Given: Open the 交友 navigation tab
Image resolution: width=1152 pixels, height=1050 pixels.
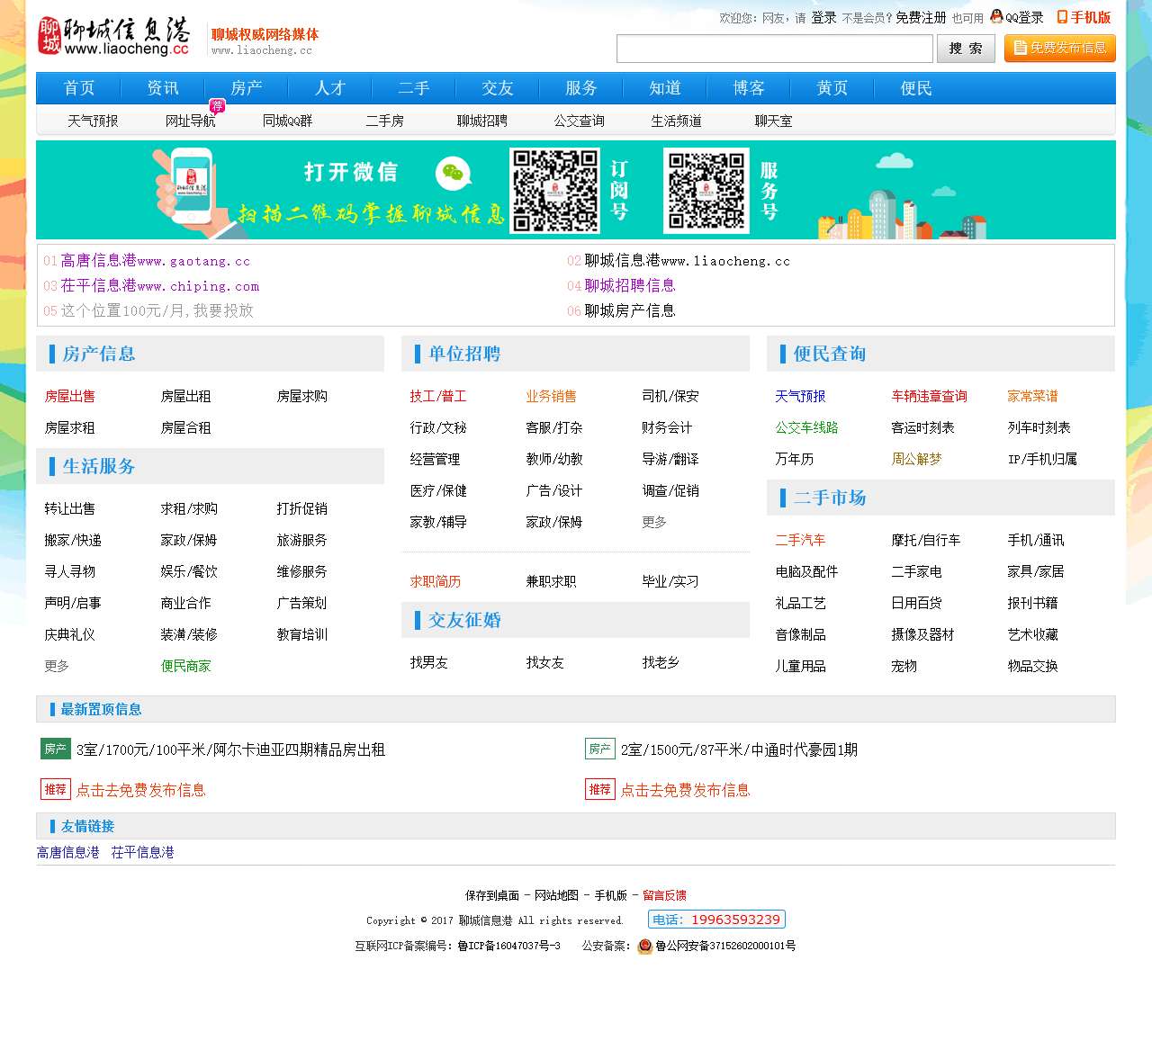Looking at the screenshot, I should (x=498, y=88).
